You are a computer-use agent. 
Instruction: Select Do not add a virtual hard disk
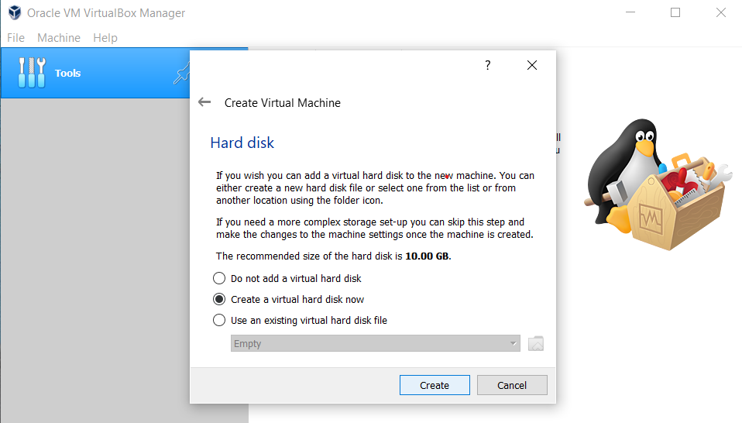click(x=287, y=278)
